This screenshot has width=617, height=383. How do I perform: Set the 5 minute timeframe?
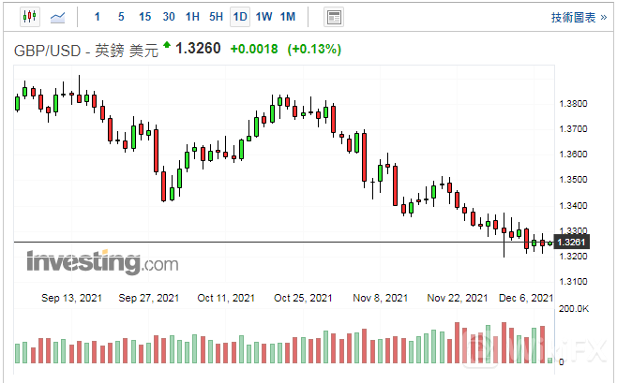coord(121,17)
